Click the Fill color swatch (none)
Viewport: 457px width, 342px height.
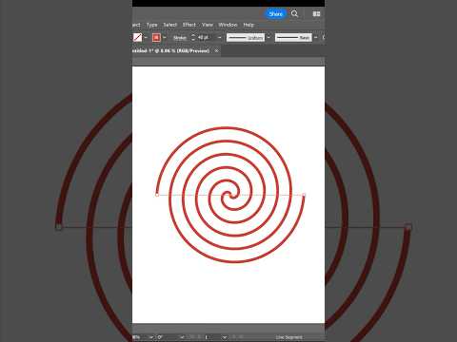click(137, 38)
